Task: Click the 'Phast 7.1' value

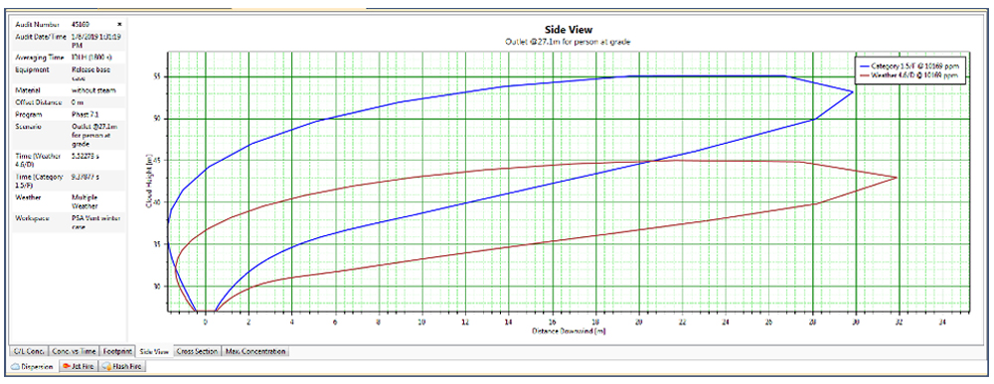Action: tap(84, 115)
